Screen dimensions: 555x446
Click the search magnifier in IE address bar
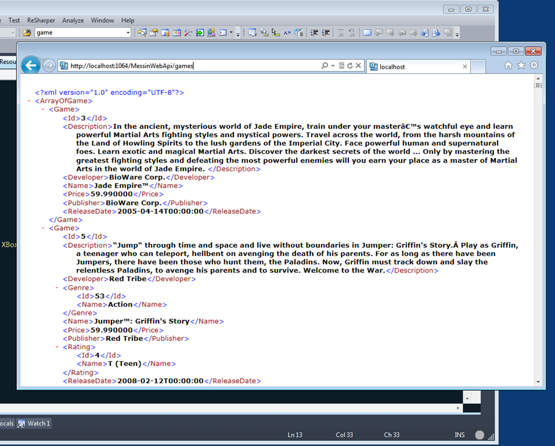(x=324, y=66)
